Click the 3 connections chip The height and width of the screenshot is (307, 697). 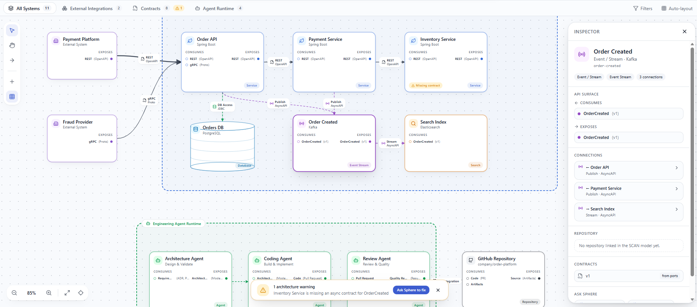[651, 77]
